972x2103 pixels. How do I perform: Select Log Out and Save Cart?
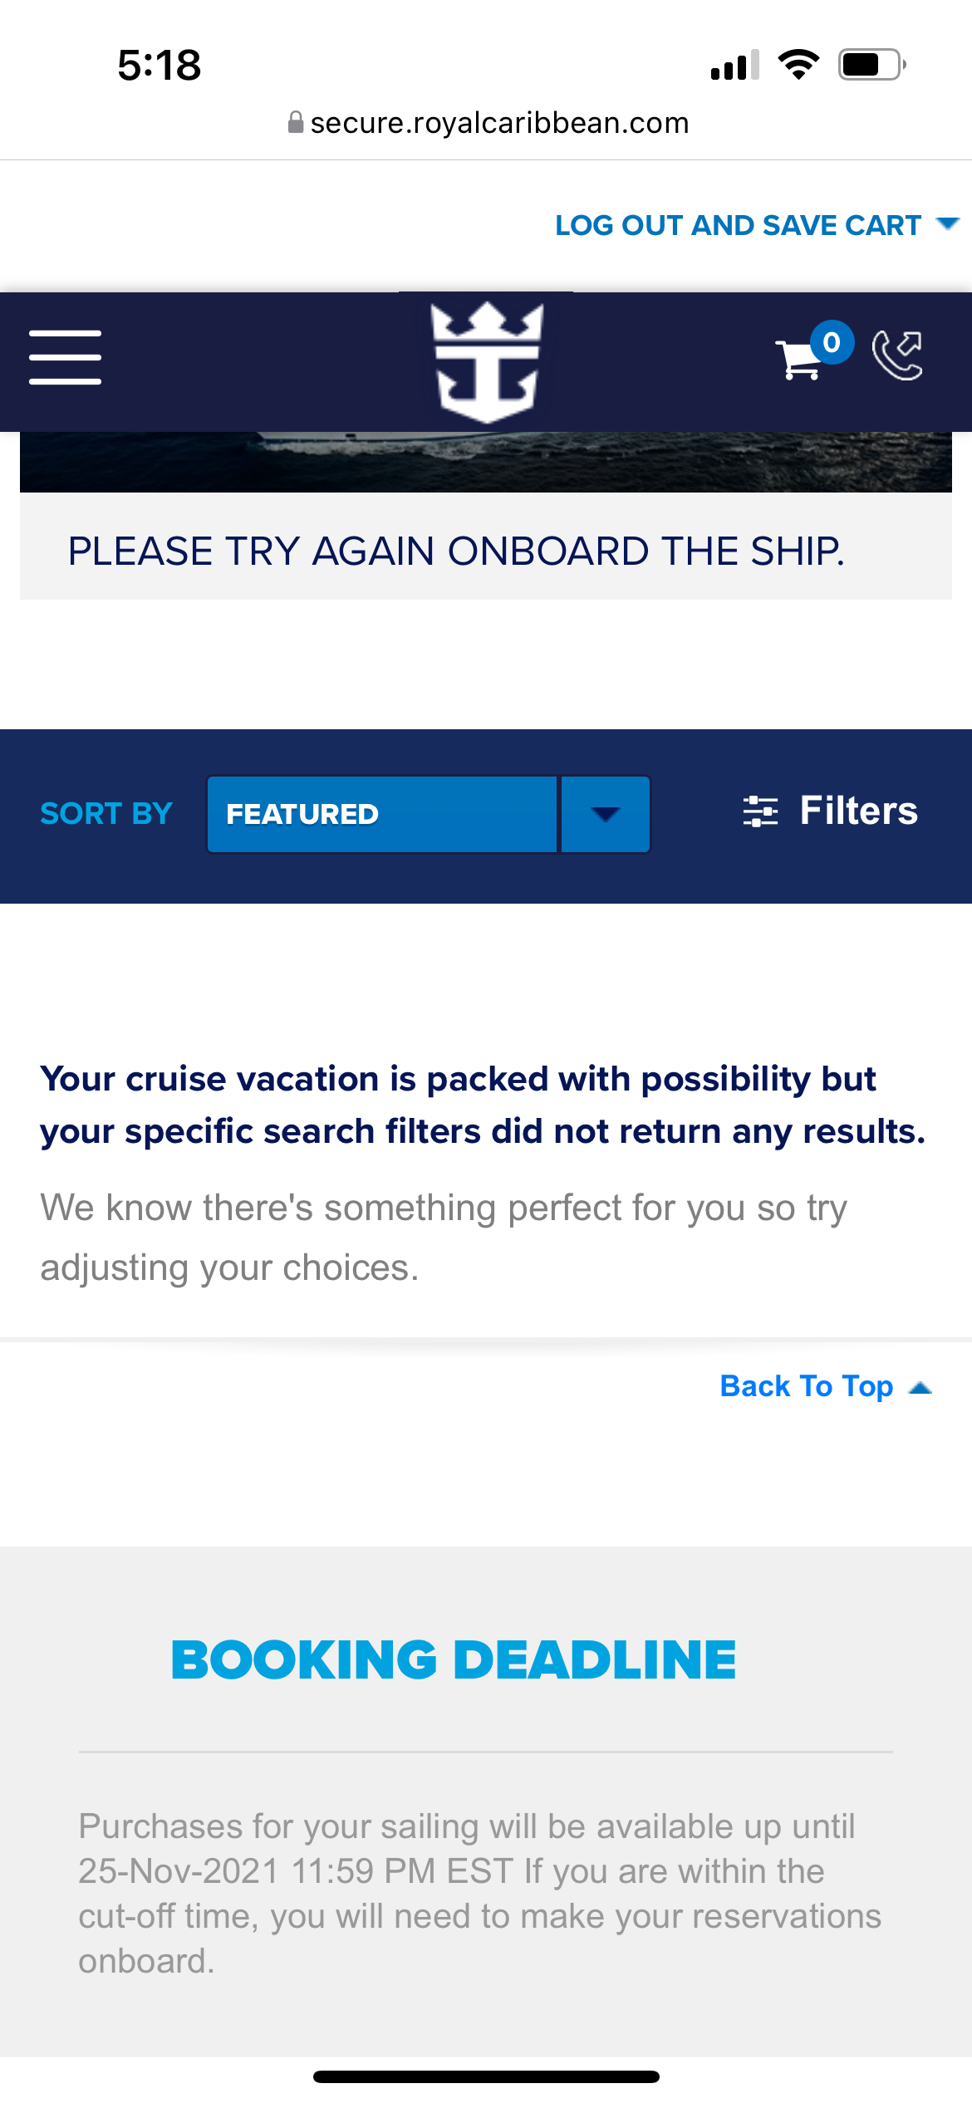[x=738, y=225]
